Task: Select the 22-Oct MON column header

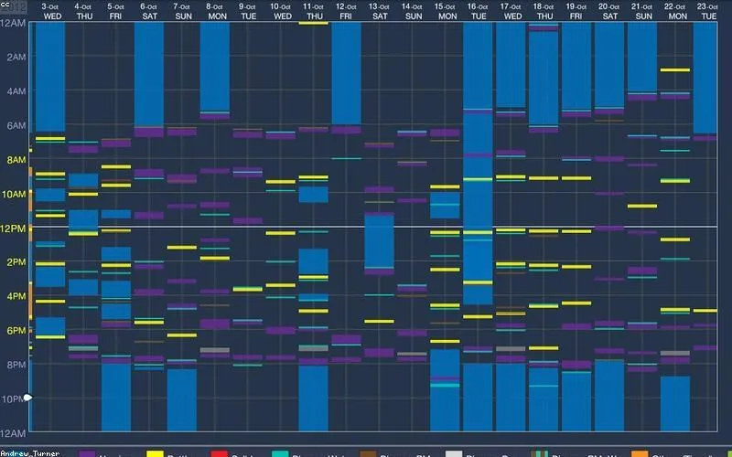Action: 675,11
